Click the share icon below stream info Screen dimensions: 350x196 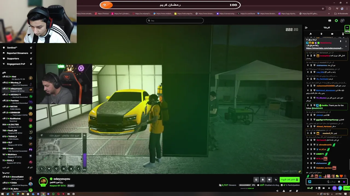277,191
